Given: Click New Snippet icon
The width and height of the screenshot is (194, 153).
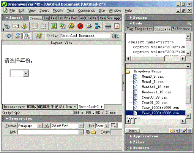Looking at the screenshot, I should point(178,131).
